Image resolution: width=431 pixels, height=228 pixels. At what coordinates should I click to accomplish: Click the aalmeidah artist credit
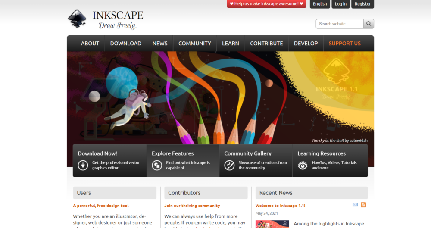[x=359, y=140]
